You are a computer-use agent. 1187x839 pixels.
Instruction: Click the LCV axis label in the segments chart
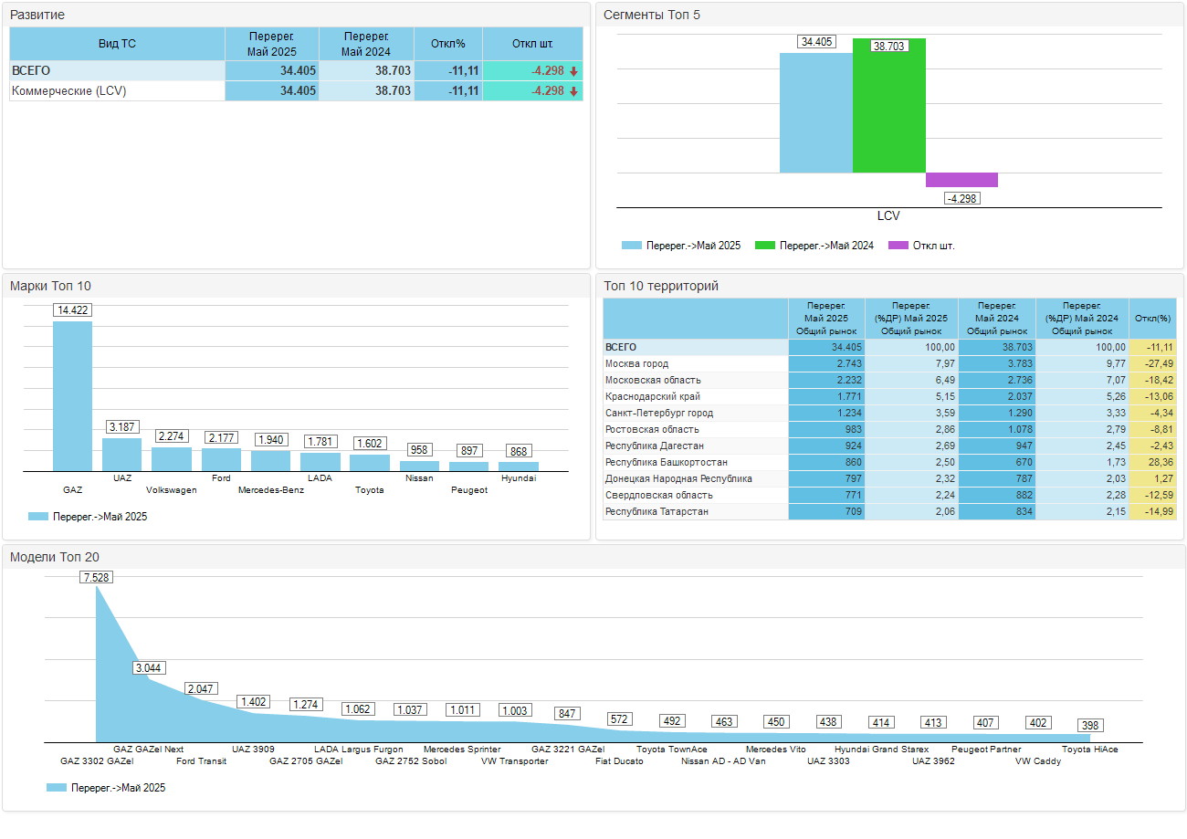(x=888, y=216)
